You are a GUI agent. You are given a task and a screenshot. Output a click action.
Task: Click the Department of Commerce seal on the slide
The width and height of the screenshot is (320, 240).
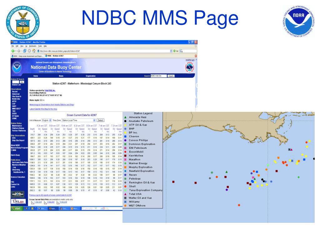click(23, 22)
